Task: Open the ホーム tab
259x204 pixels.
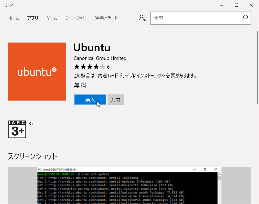Action: click(14, 18)
